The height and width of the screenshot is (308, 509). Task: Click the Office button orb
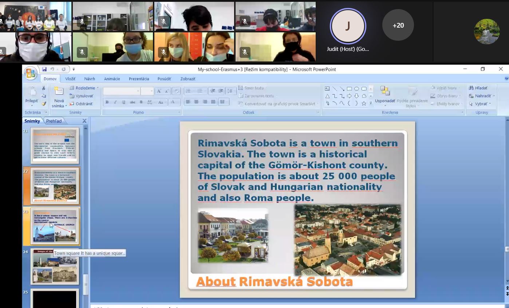click(30, 73)
